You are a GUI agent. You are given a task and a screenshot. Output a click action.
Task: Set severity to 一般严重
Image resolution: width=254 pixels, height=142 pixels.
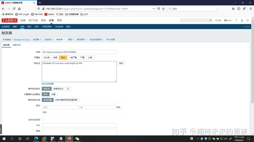[73, 58]
